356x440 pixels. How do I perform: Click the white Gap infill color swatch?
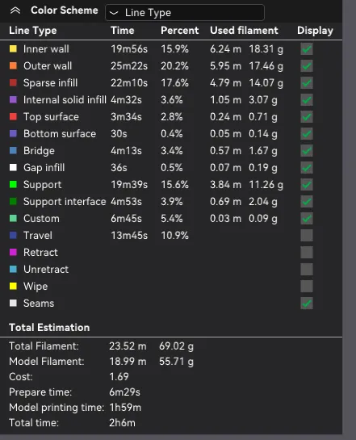click(x=13, y=168)
